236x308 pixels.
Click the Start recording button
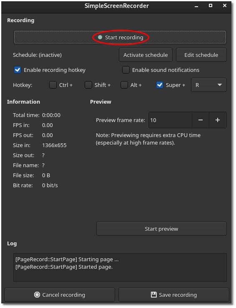[120, 37]
